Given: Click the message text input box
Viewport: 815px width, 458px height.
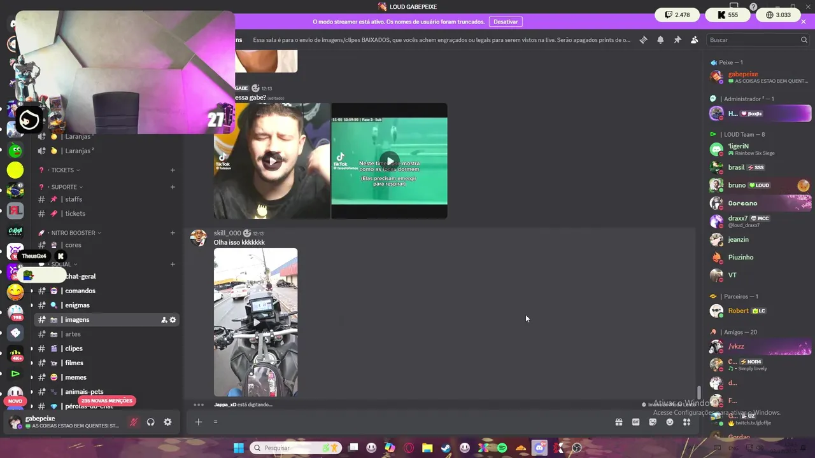Looking at the screenshot, I should [x=407, y=422].
